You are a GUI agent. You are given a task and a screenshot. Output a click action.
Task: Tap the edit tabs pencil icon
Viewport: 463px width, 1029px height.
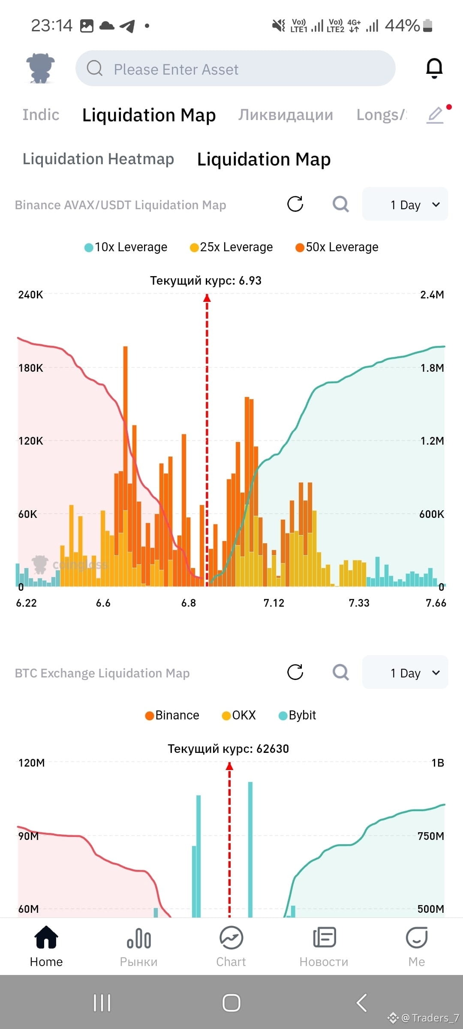pyautogui.click(x=435, y=115)
